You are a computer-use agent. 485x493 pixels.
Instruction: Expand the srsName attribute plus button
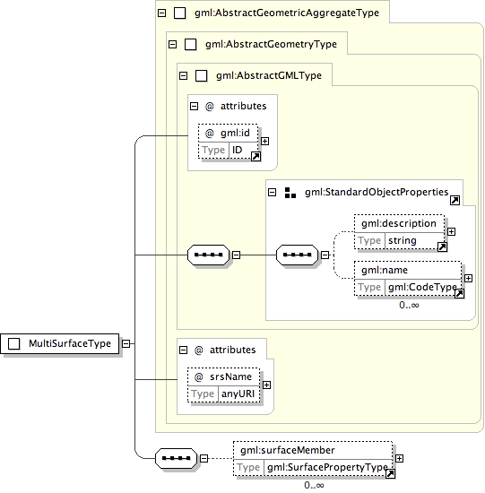click(266, 385)
